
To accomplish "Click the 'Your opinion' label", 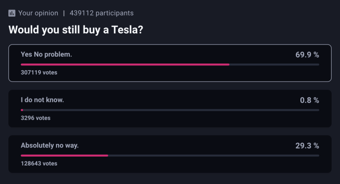I will (38, 13).
